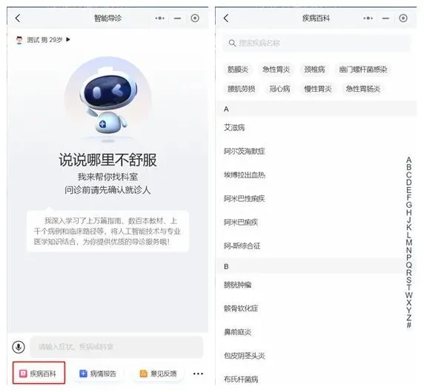Show more shortcuts via bottom ellipsis
The width and height of the screenshot is (424, 392).
(198, 374)
